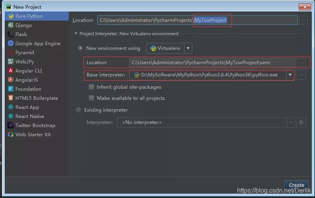Select HTML5 Boilerplate project type
The height and width of the screenshot is (198, 315).
(x=37, y=98)
